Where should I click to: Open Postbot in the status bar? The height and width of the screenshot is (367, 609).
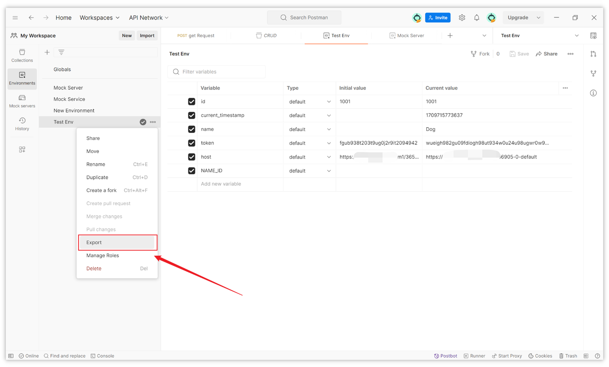point(446,356)
